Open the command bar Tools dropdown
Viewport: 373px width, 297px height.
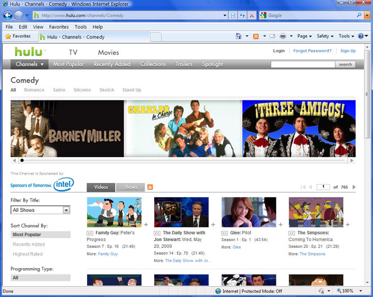pyautogui.click(x=346, y=36)
